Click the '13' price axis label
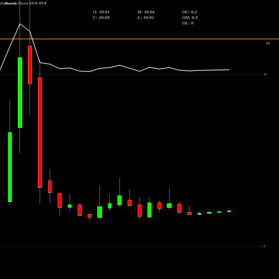 (x=267, y=44)
